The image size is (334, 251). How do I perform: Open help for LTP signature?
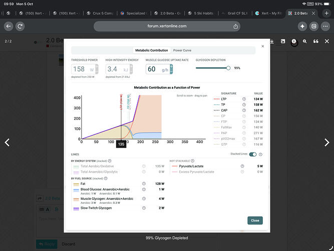[x=244, y=99]
